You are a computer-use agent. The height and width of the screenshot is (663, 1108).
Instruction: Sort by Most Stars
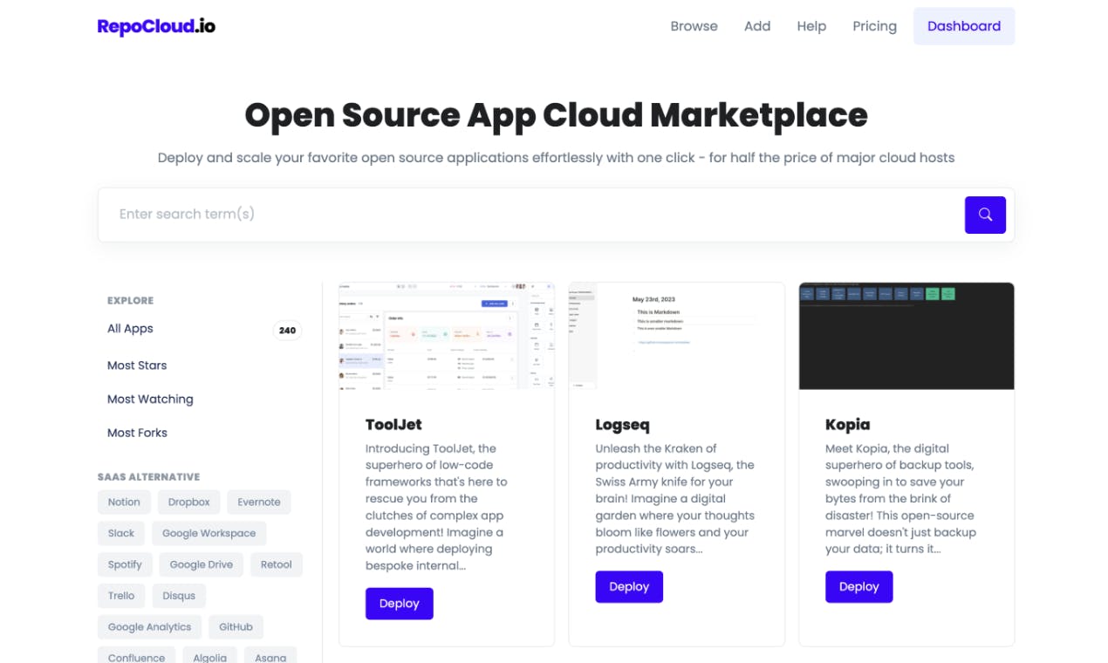[137, 366]
